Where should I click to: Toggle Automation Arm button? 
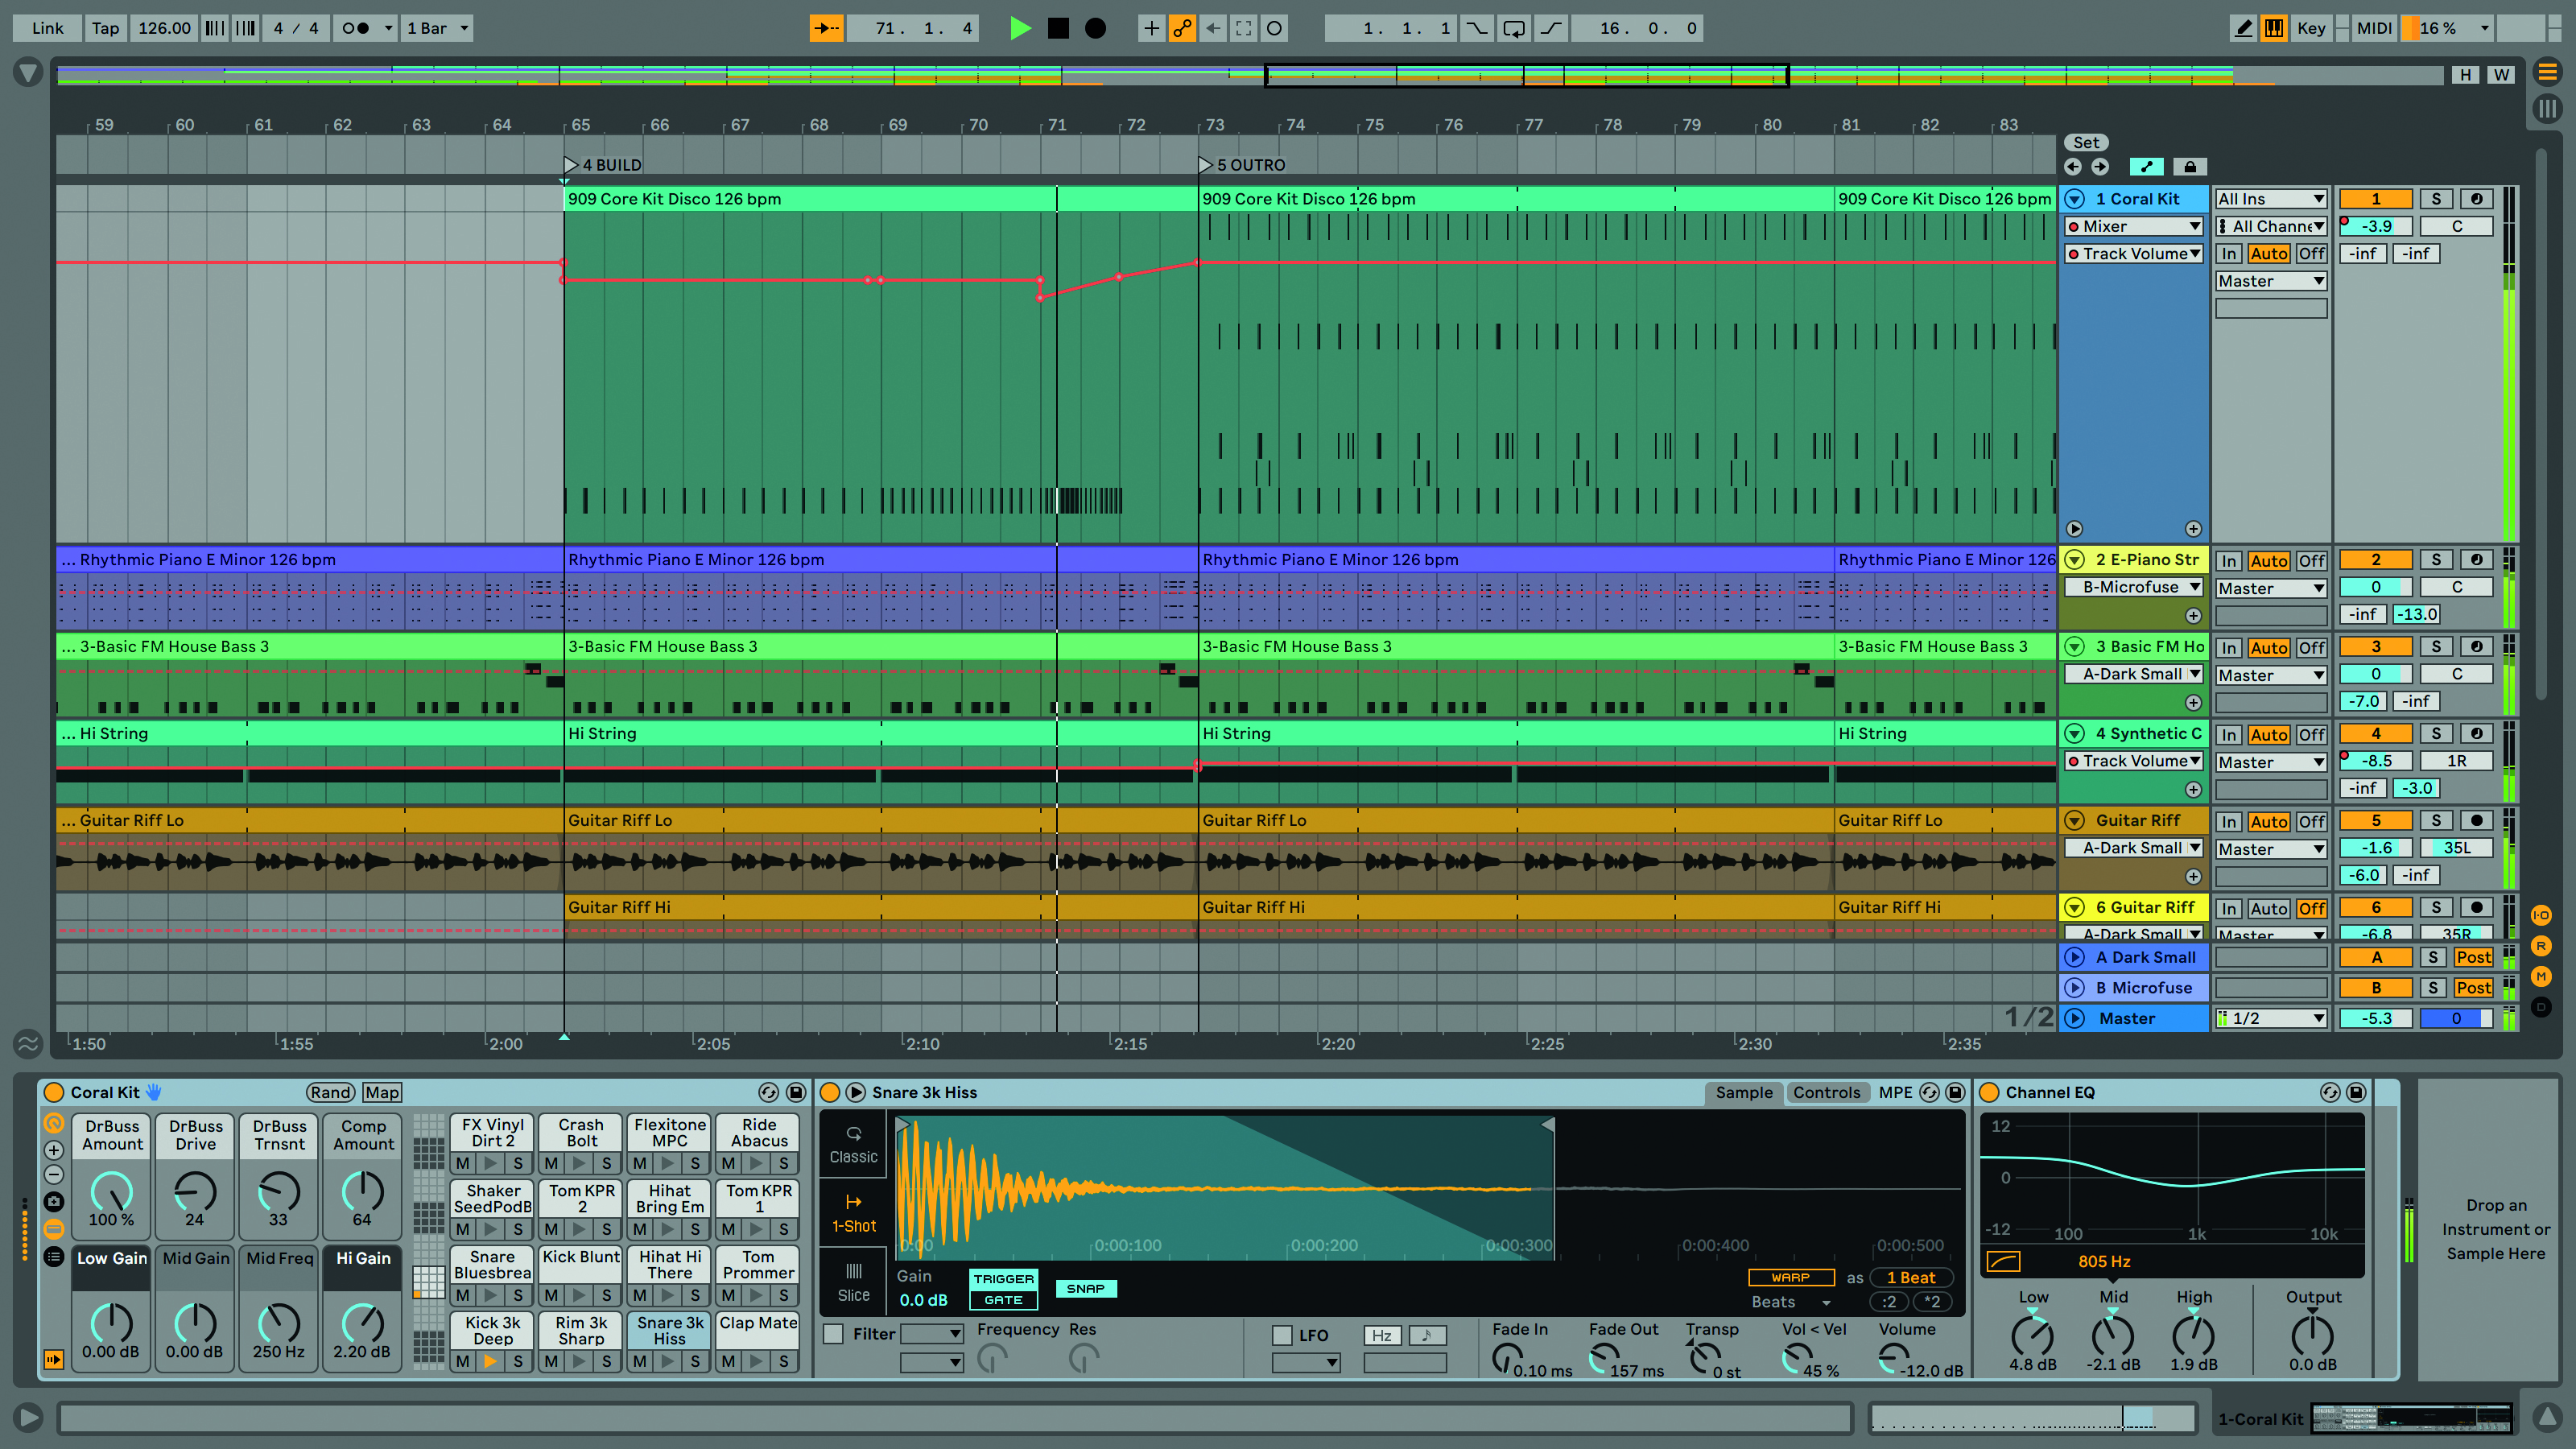click(x=1182, y=28)
